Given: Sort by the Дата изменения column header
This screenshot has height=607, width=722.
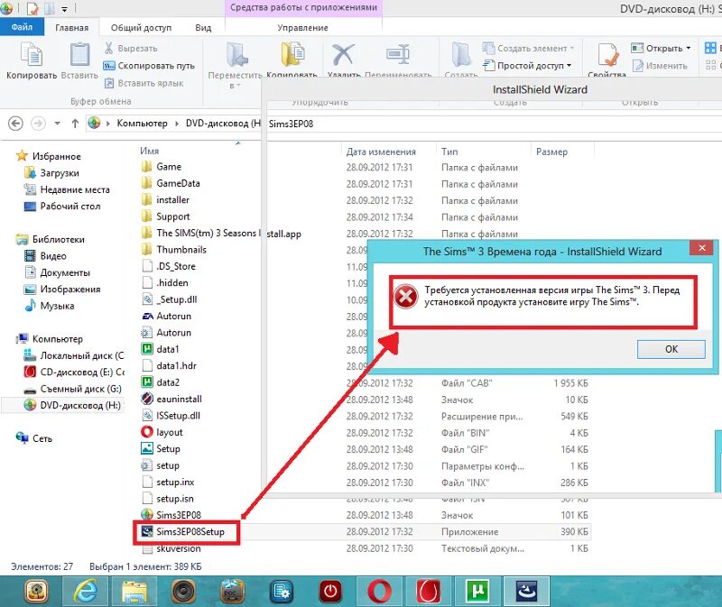Looking at the screenshot, I should click(x=381, y=152).
